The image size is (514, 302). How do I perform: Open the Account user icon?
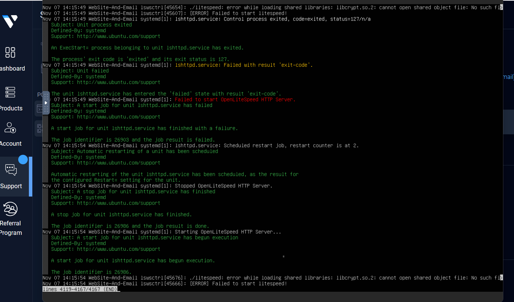[x=10, y=127]
